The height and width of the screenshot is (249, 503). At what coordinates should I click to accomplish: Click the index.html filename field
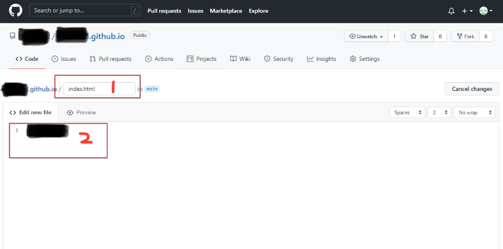point(99,89)
